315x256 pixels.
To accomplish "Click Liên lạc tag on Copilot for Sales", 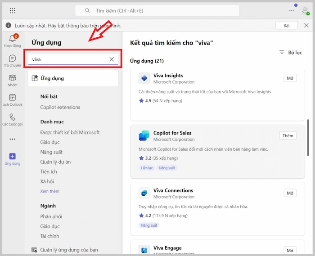I will tap(147, 168).
